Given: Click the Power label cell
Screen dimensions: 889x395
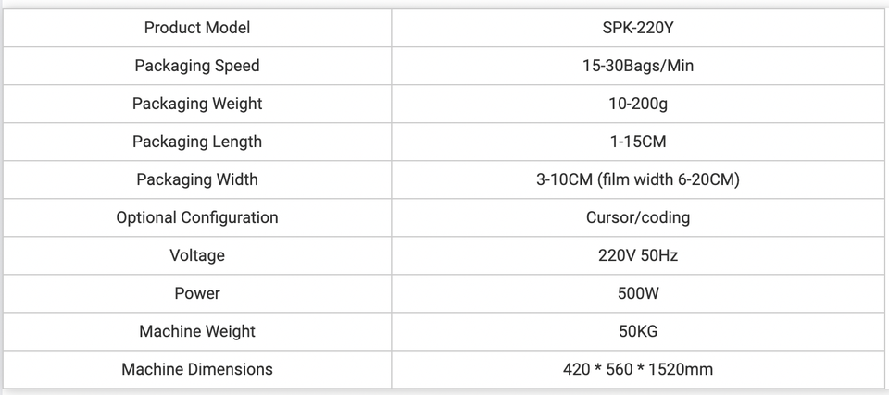Looking at the screenshot, I should [x=197, y=293].
